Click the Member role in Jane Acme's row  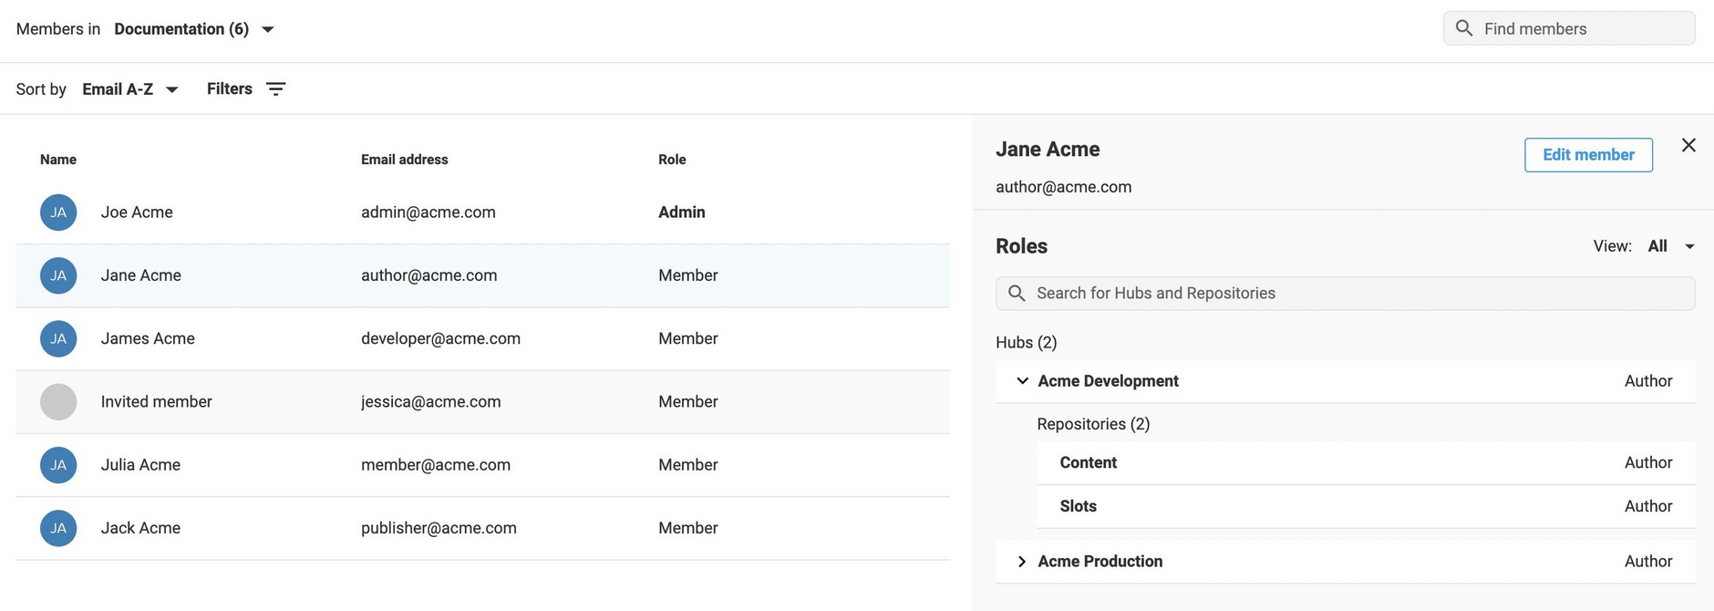pos(688,275)
